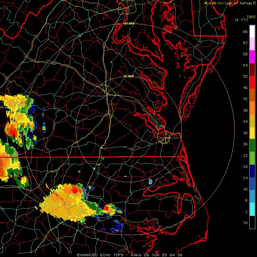Image resolution: width=257 pixels, height=257 pixels.
Task: Click the NEXLAB-College of DuPage text
Action: pos(228,3)
